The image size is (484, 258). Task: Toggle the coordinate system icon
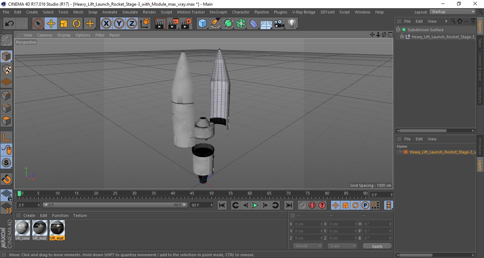point(145,24)
